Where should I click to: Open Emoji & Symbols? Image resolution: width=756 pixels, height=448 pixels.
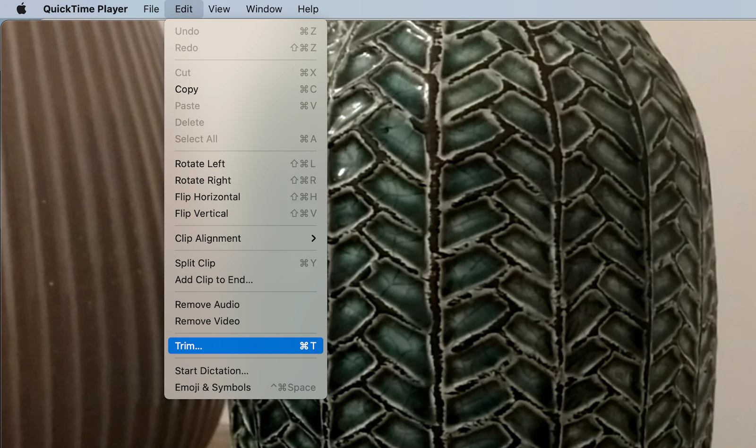(x=213, y=387)
